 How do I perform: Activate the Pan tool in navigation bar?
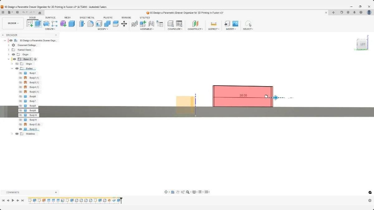tap(178, 192)
